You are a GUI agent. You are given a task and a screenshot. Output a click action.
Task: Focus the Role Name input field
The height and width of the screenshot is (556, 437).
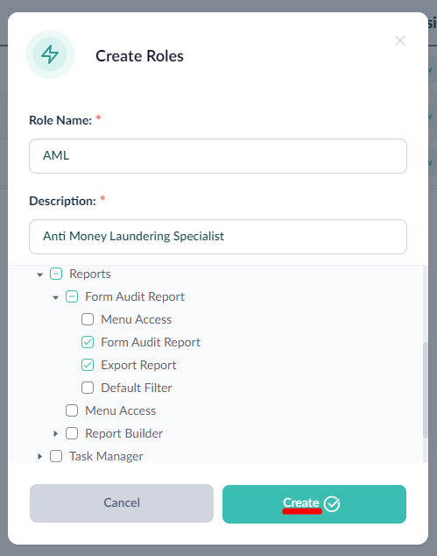coord(218,156)
